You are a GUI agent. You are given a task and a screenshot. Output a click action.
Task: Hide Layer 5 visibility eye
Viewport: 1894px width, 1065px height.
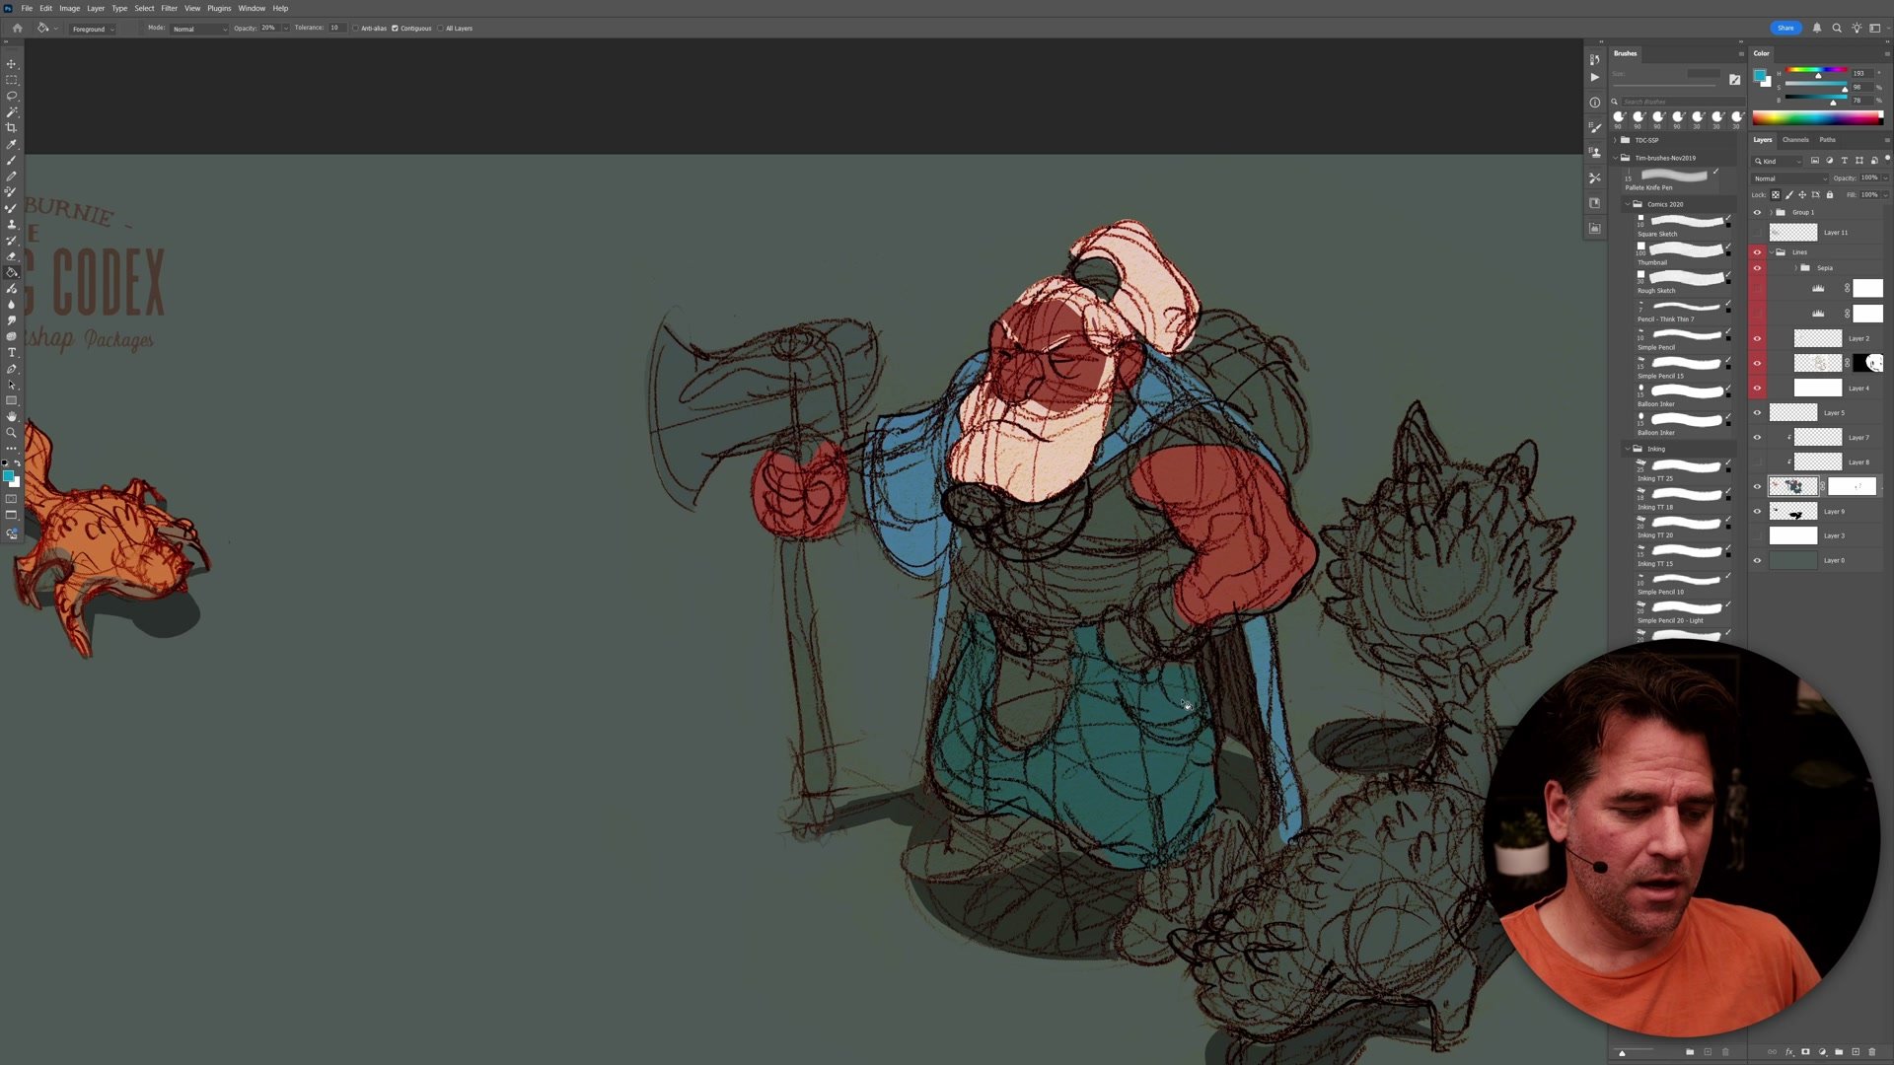click(1757, 413)
